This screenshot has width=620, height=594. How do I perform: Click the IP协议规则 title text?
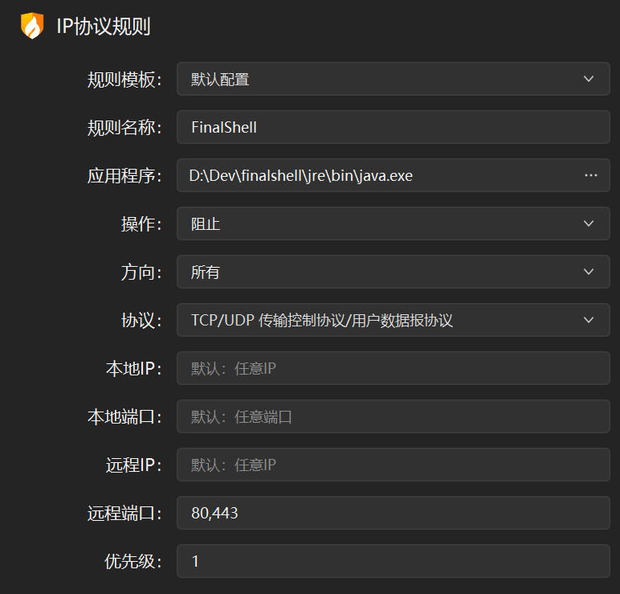tap(104, 27)
